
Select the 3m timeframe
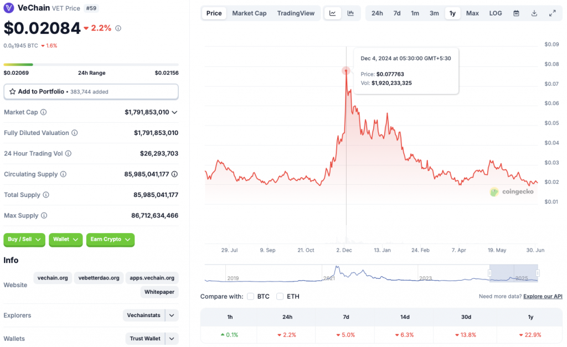coord(434,13)
